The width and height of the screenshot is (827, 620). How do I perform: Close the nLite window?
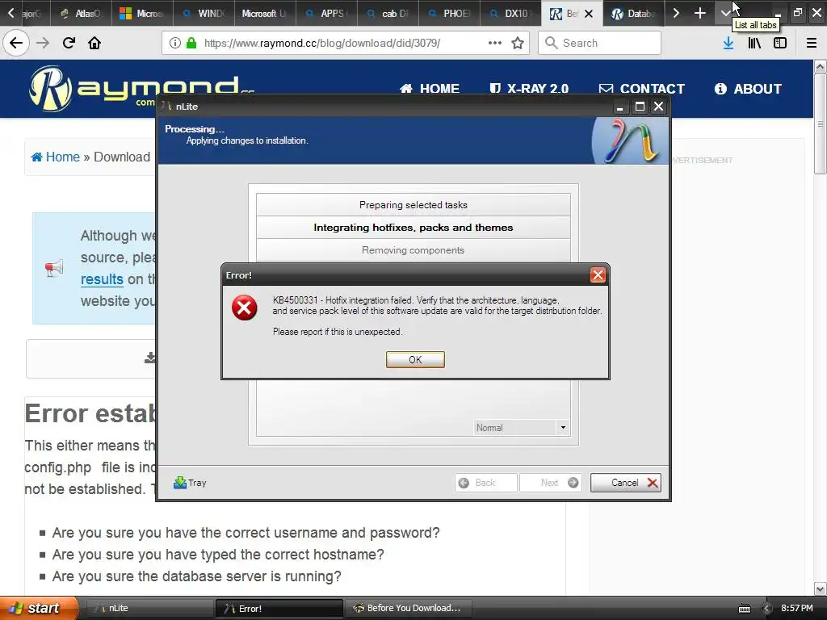point(659,107)
